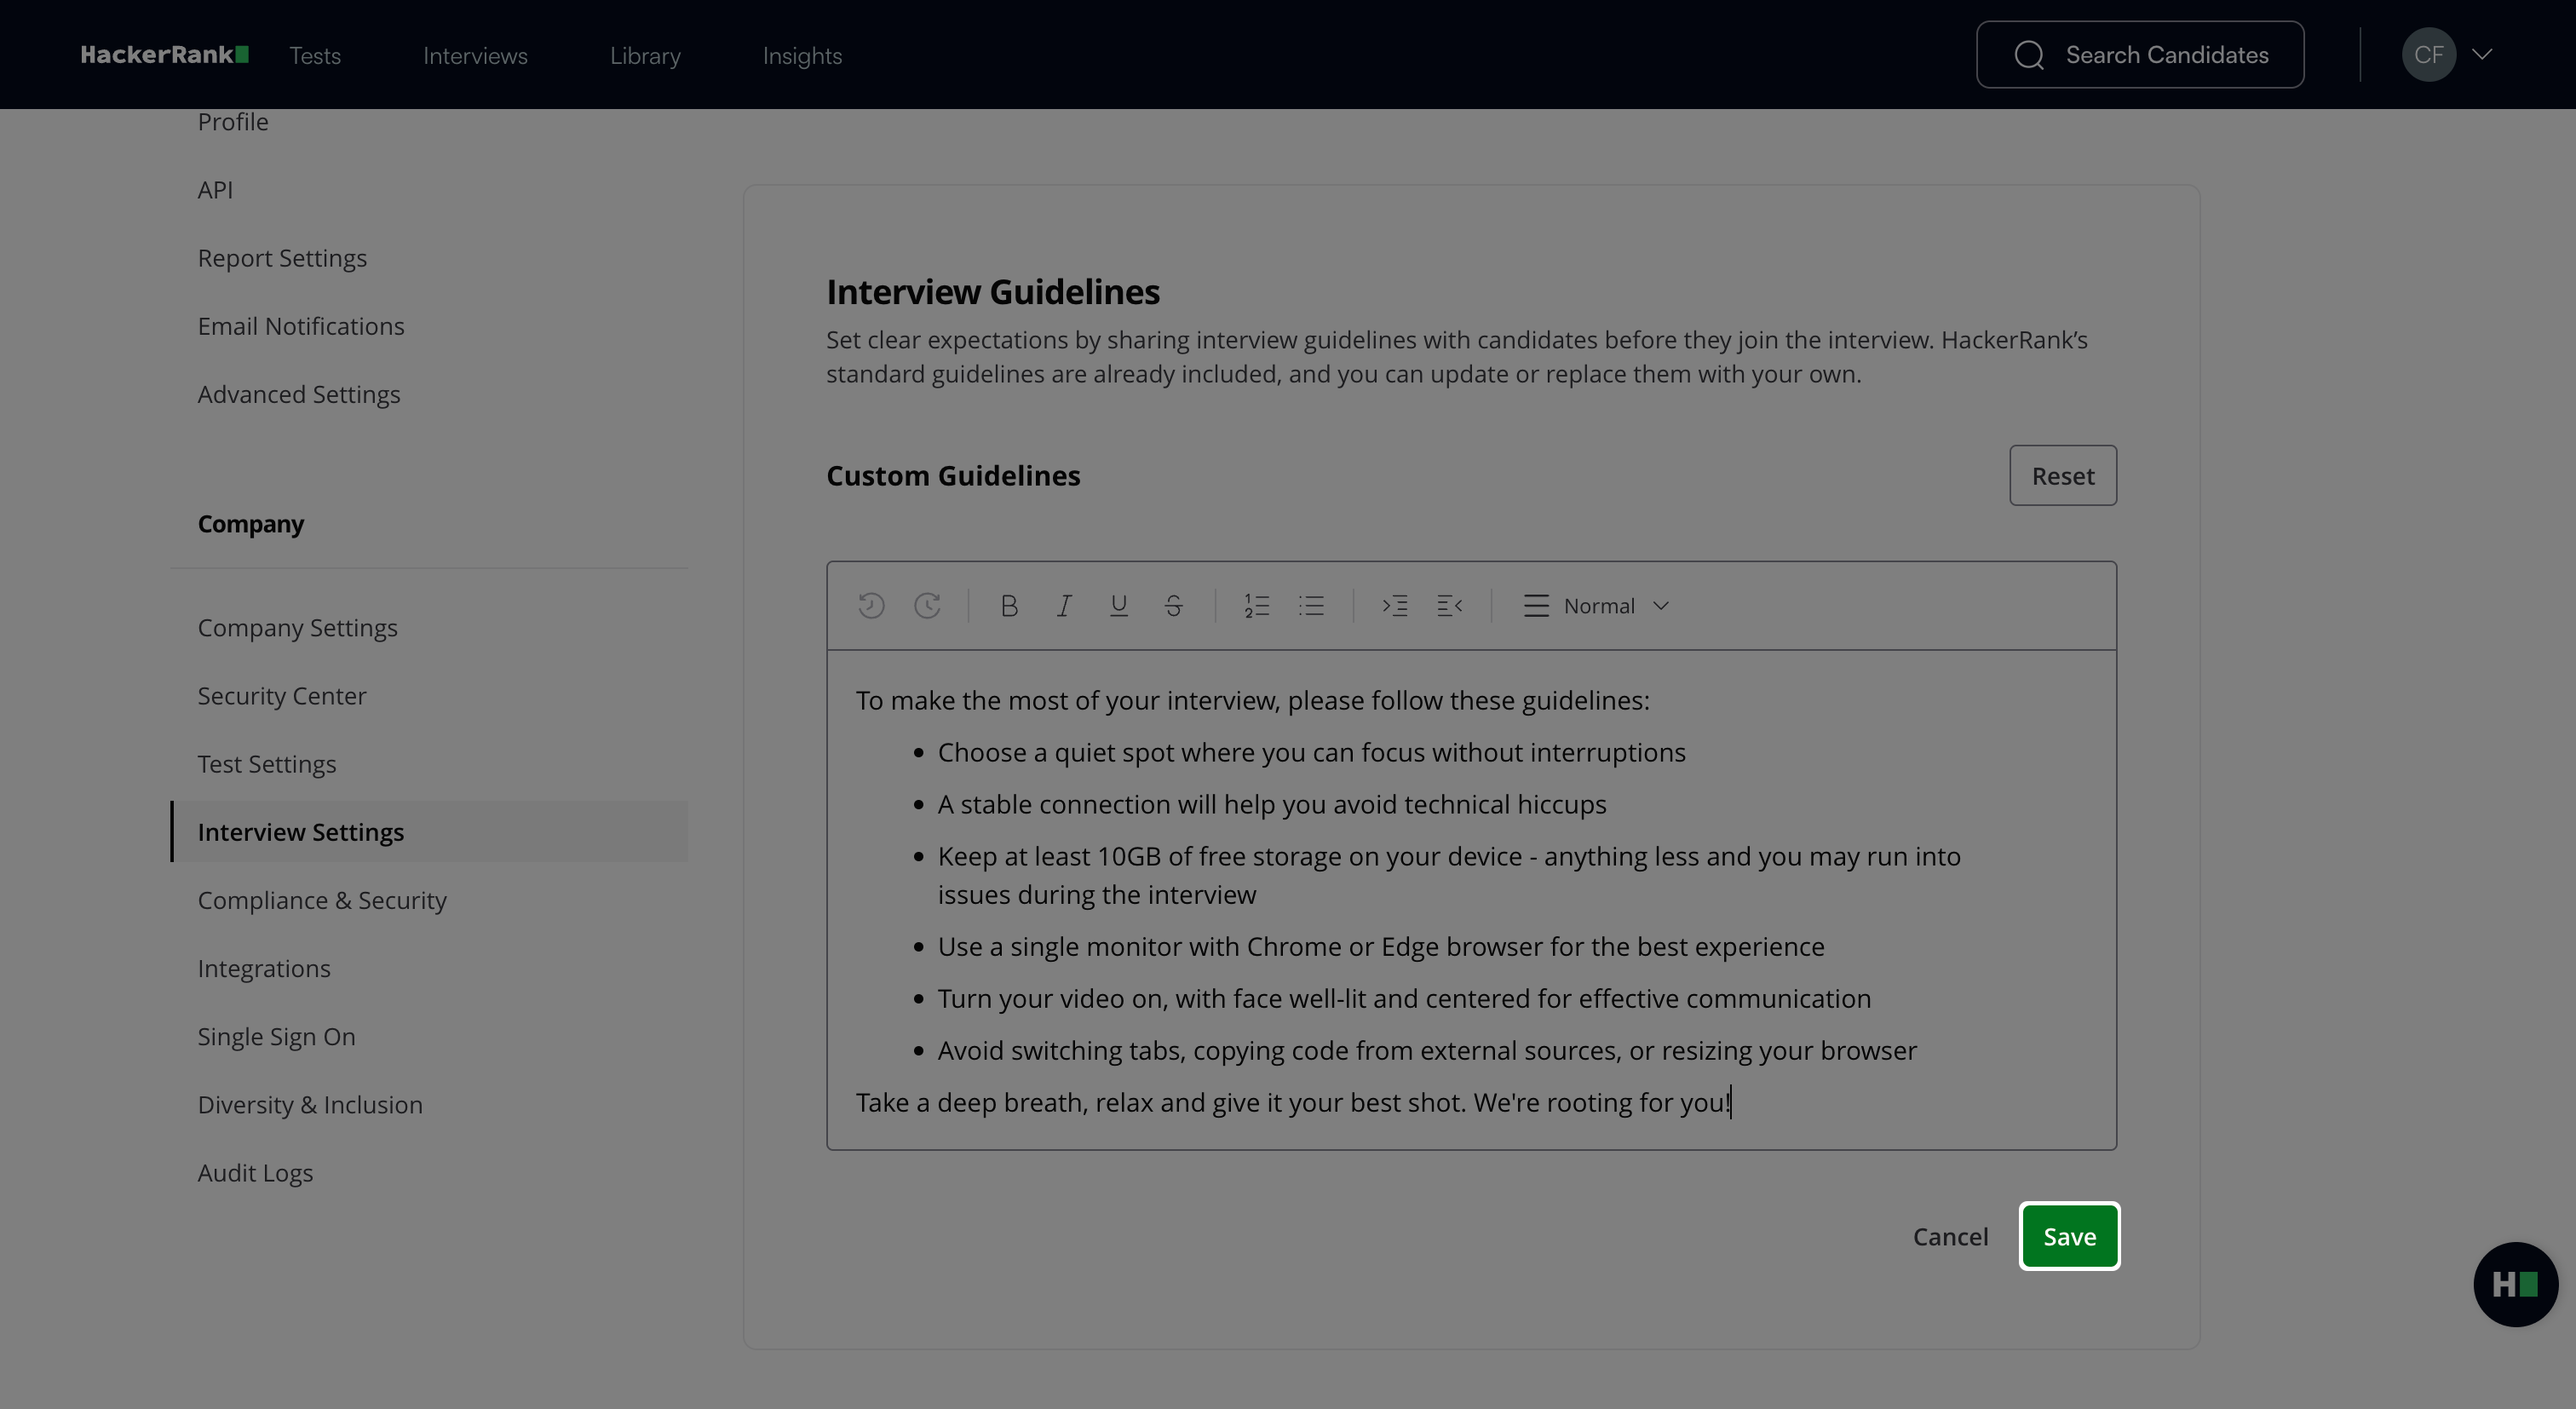Toggle bold formatting
The height and width of the screenshot is (1409, 2576).
1009,606
